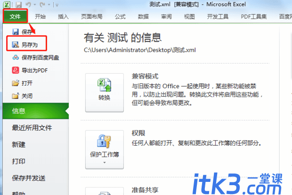Click the Baidu cloud icon beside 保存到百度网盘
Screen dimensions: 292x195
tap(16, 58)
